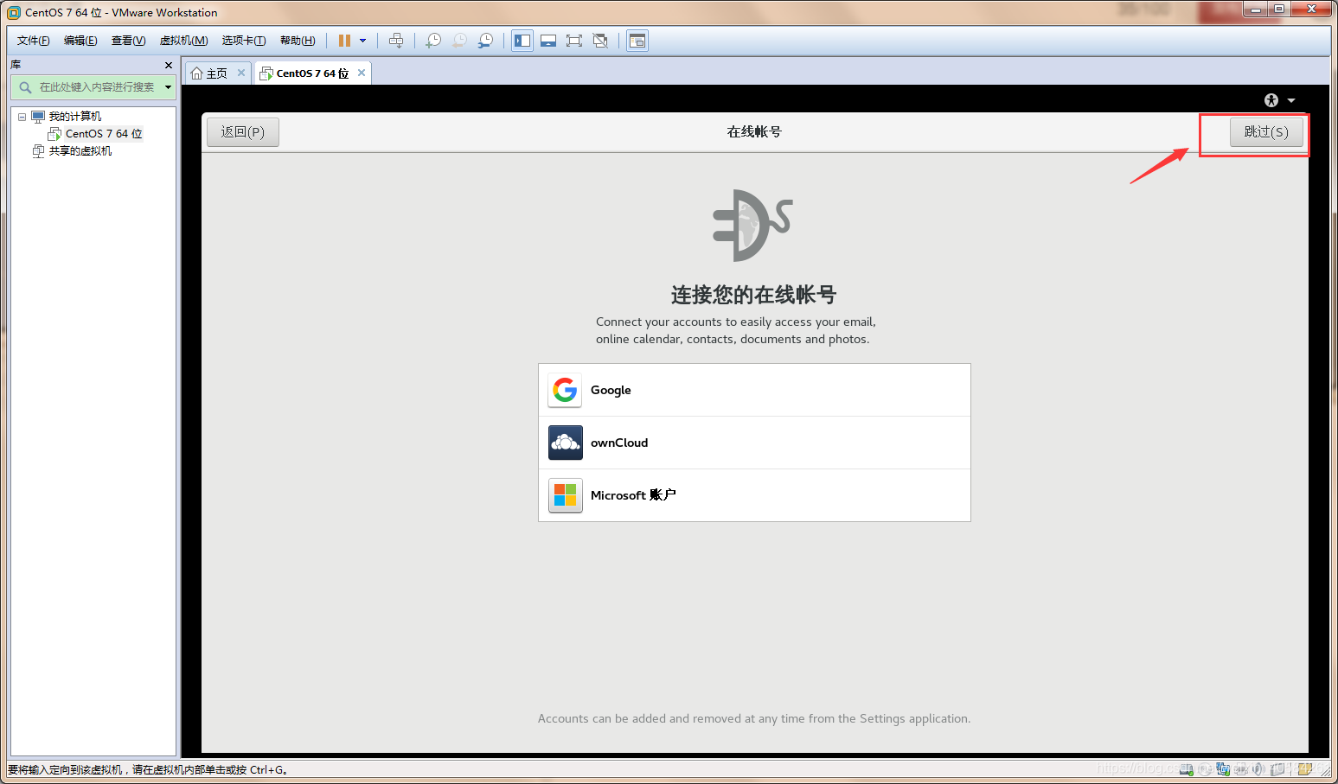Select CentOS 7 64 位 in library tree
This screenshot has width=1338, height=784.
[104, 134]
